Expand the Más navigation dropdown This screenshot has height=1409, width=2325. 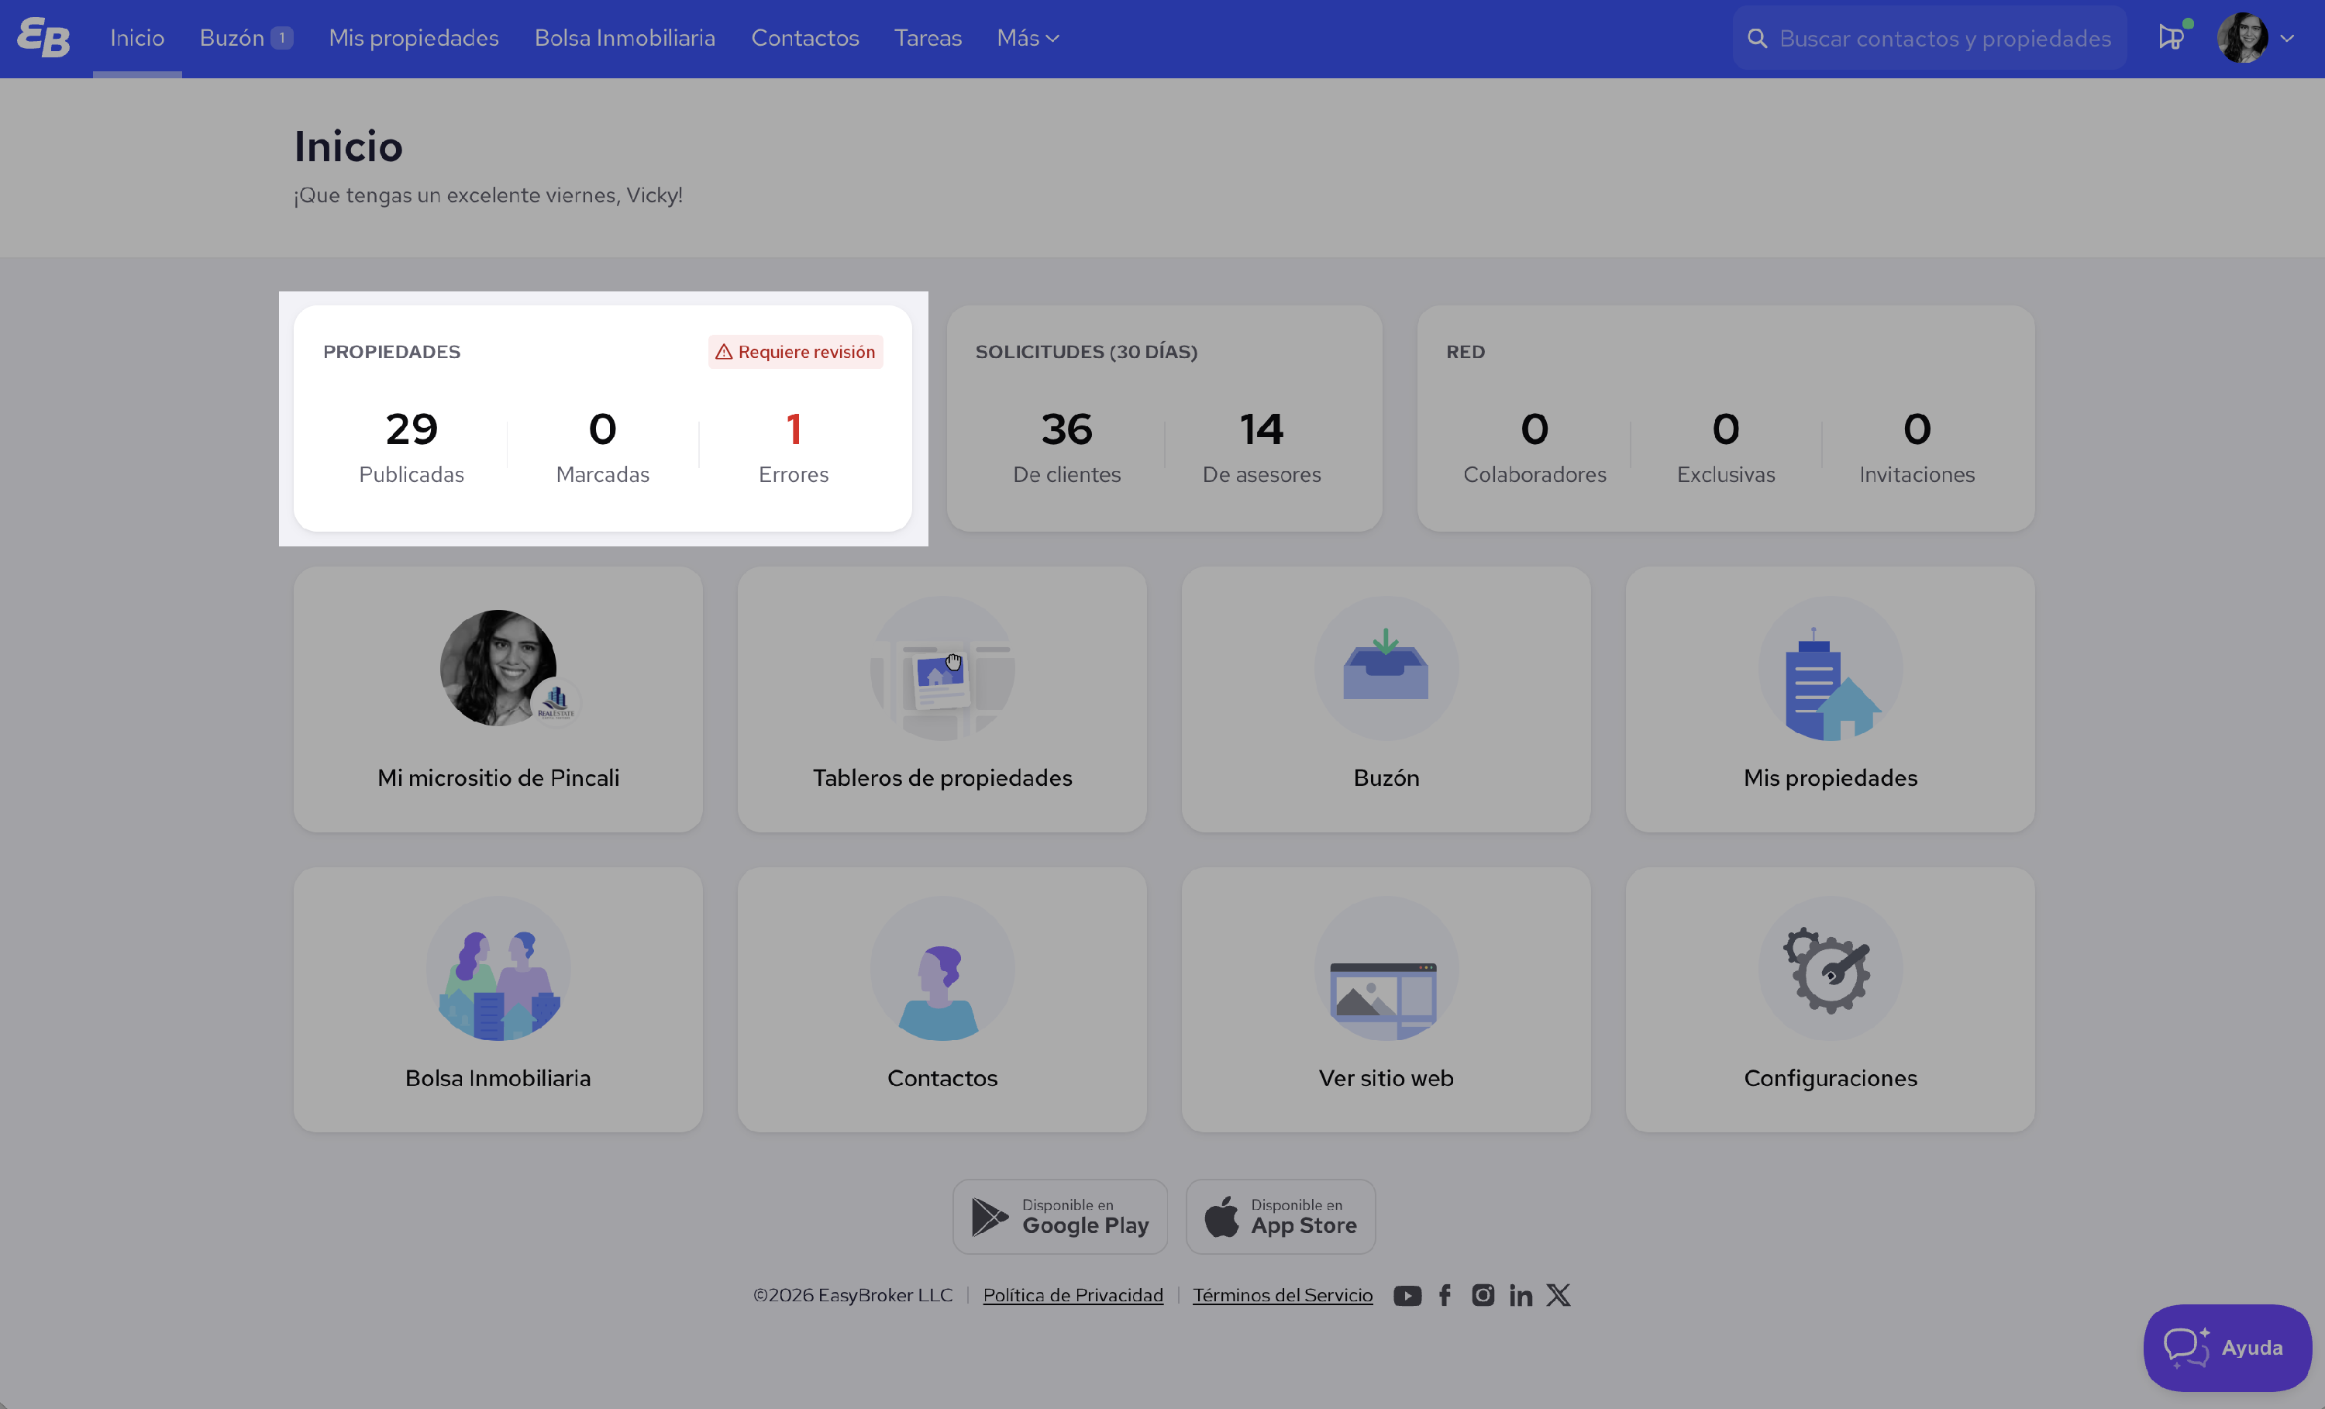(x=1028, y=38)
